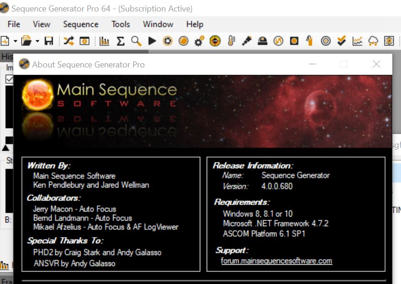Click 'Bernd Landmann - Auto Focus' collaborator line
Viewport: 401px width, 284px height.
pyautogui.click(x=82, y=218)
